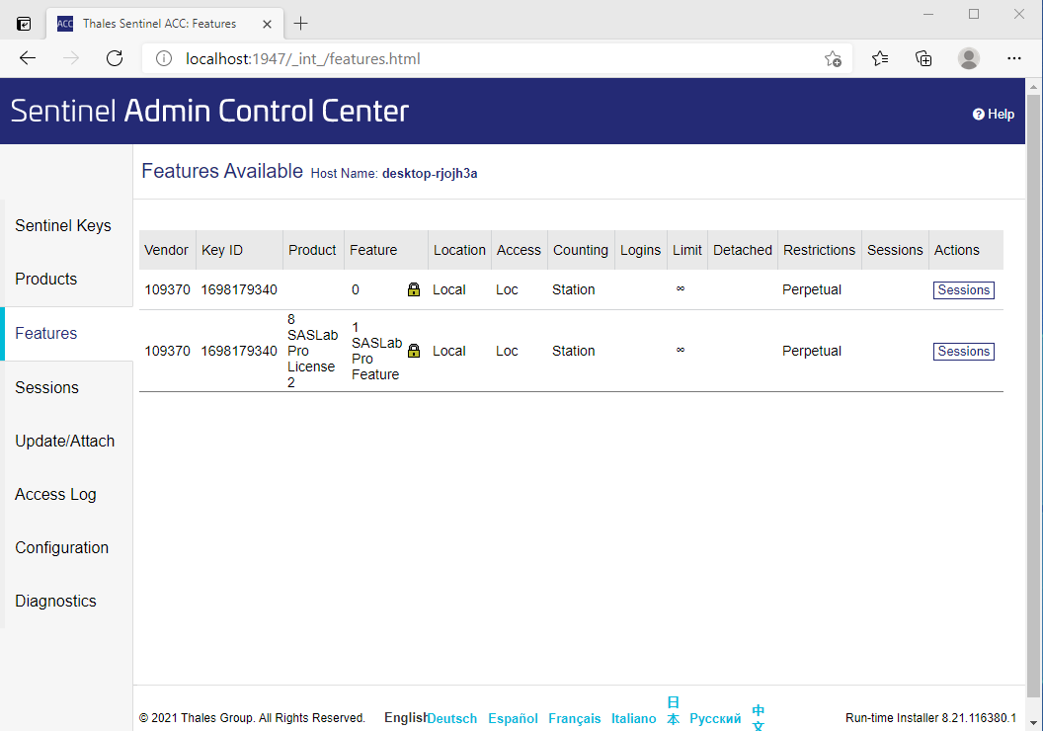Image resolution: width=1043 pixels, height=731 pixels.
Task: Minimize the browser window
Action: point(928,14)
